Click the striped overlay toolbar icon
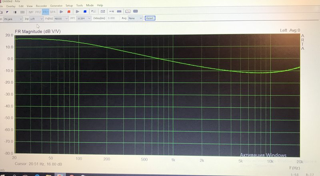 (x=103, y=12)
